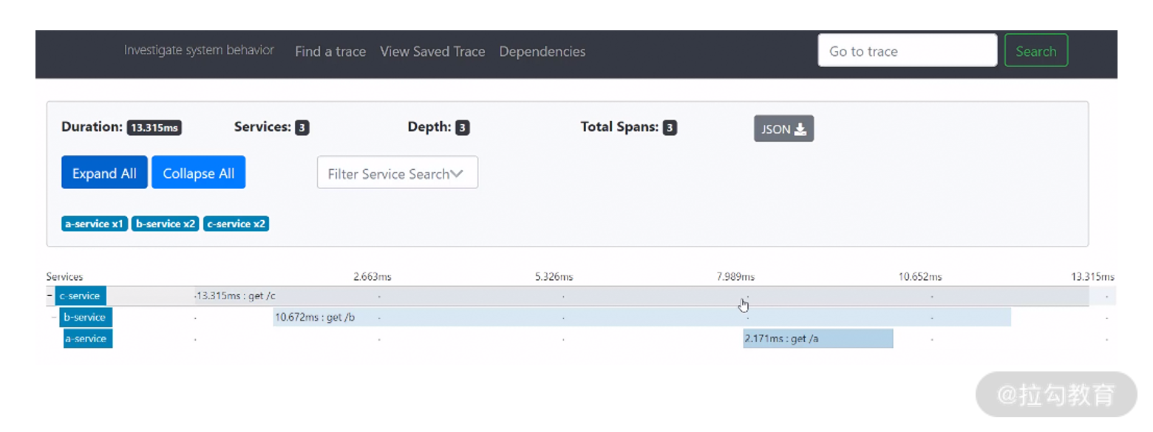Image resolution: width=1153 pixels, height=432 pixels.
Task: Go to View Saved Trace
Action: [432, 52]
